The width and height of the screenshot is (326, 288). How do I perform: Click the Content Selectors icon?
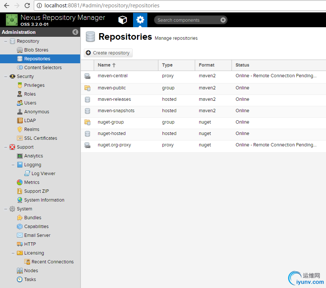(x=20, y=67)
